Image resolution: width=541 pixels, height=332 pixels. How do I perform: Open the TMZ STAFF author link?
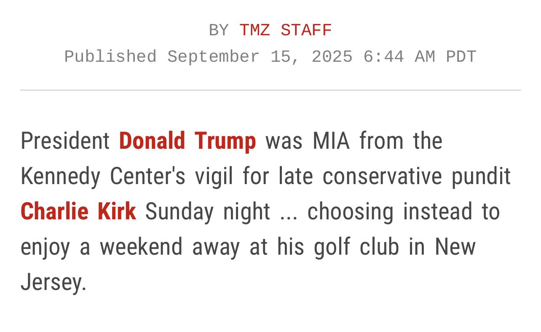(286, 30)
